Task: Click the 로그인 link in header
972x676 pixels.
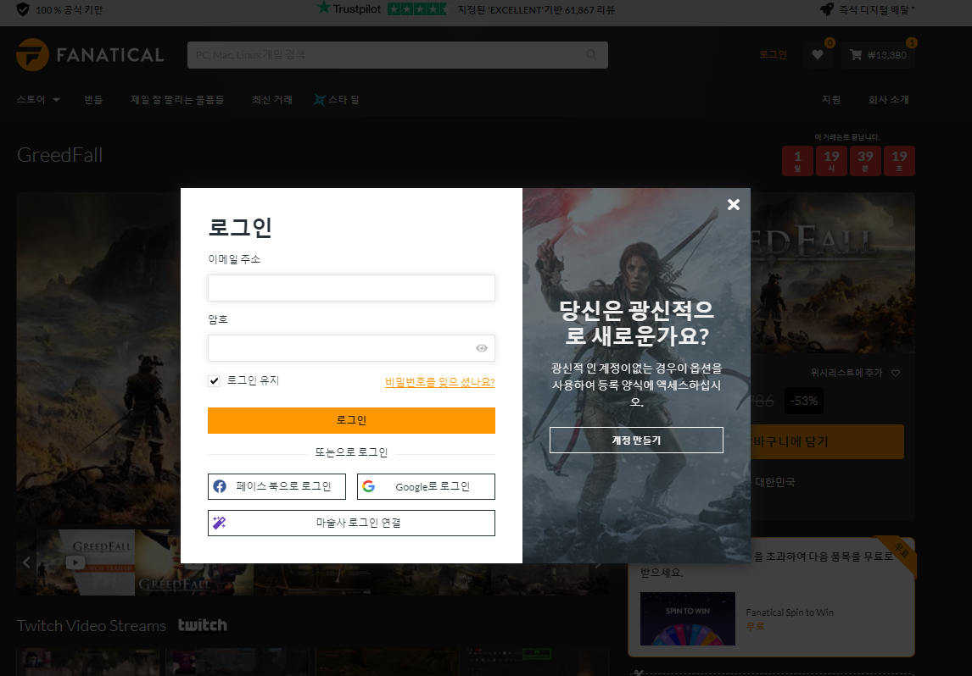Action: tap(773, 54)
